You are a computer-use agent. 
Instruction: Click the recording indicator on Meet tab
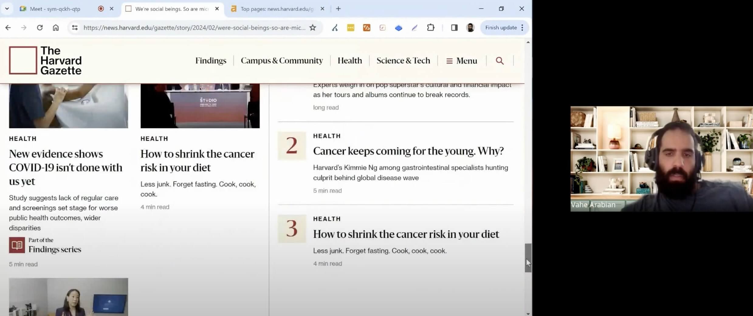tap(101, 9)
